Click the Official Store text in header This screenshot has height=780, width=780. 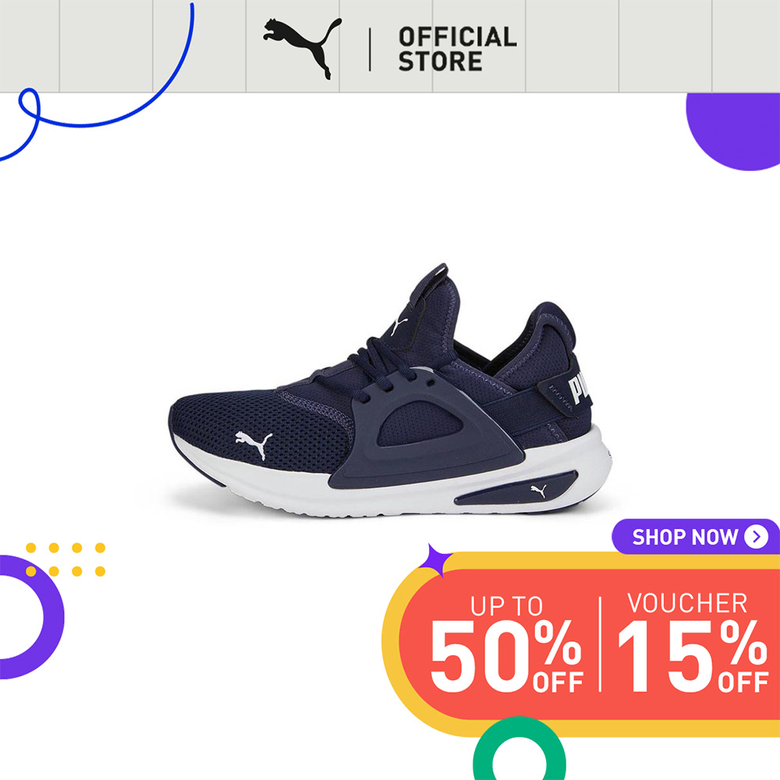[x=457, y=49]
